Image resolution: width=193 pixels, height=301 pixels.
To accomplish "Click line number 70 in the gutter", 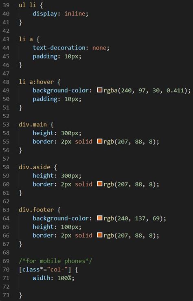I will tap(6, 270).
